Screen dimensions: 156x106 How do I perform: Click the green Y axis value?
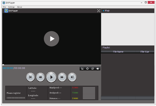click(x=75, y=93)
